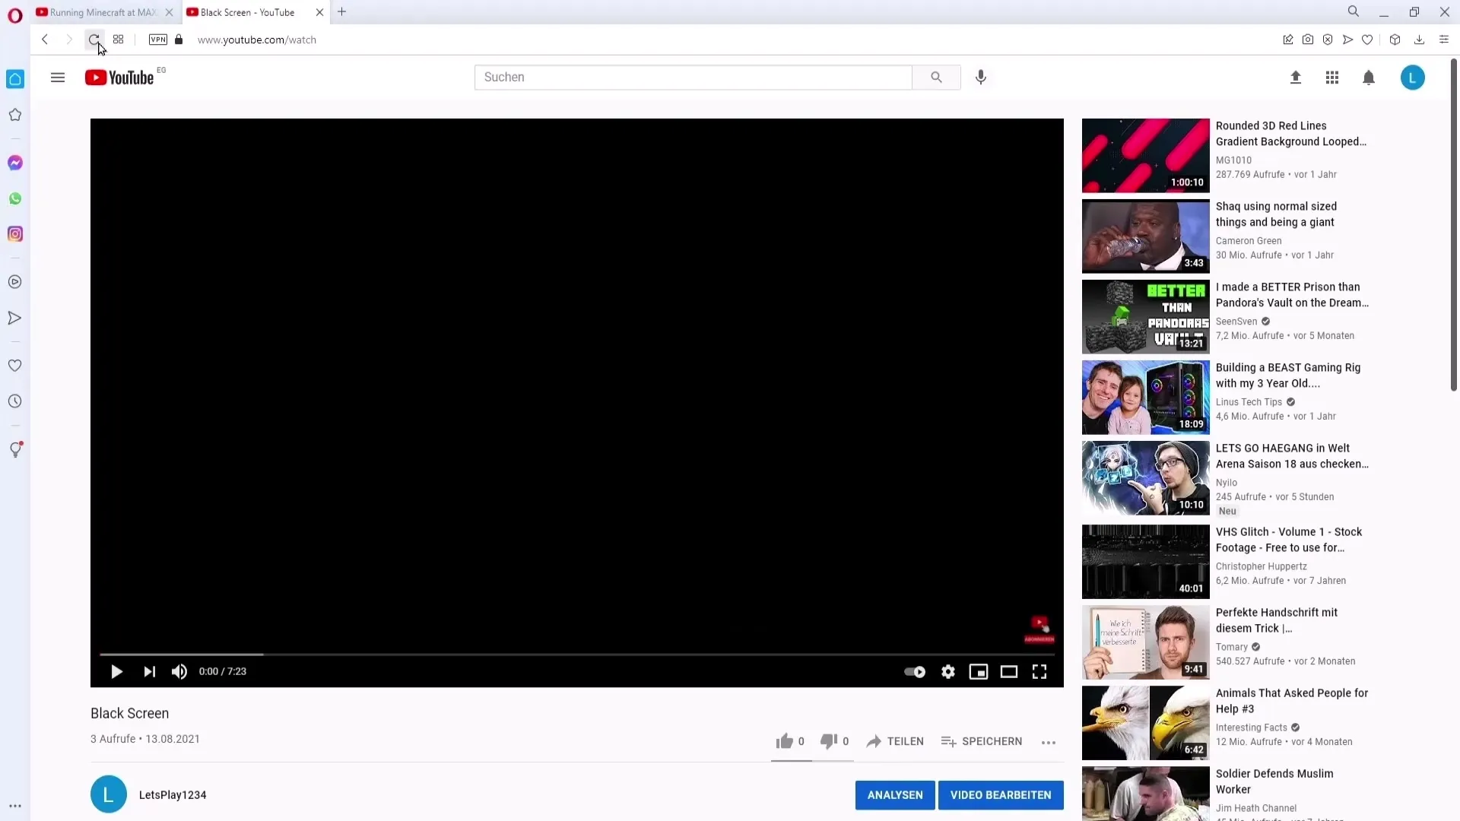Viewport: 1460px width, 821px height.
Task: Dislike the video with thumbs down
Action: pyautogui.click(x=829, y=741)
